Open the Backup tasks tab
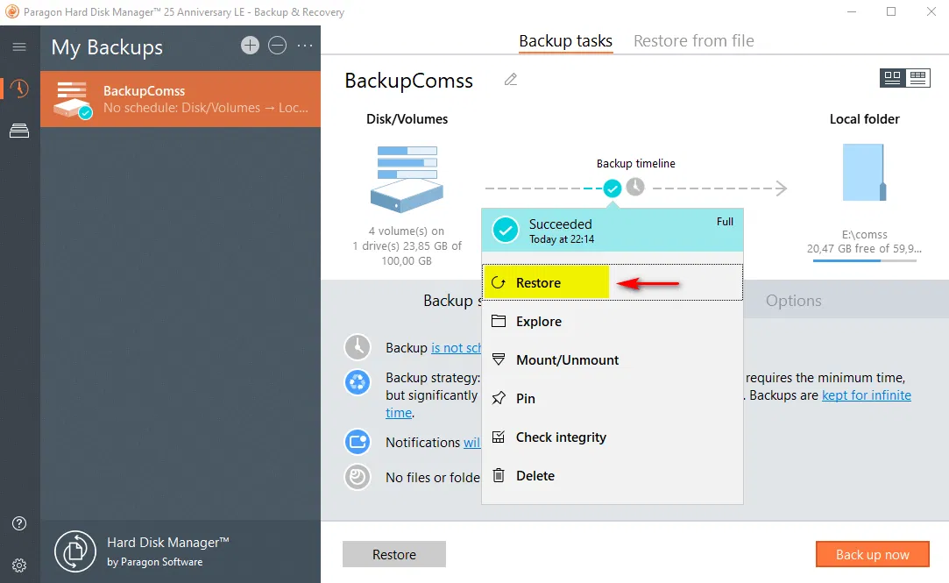Viewport: 949px width, 583px height. (x=566, y=40)
